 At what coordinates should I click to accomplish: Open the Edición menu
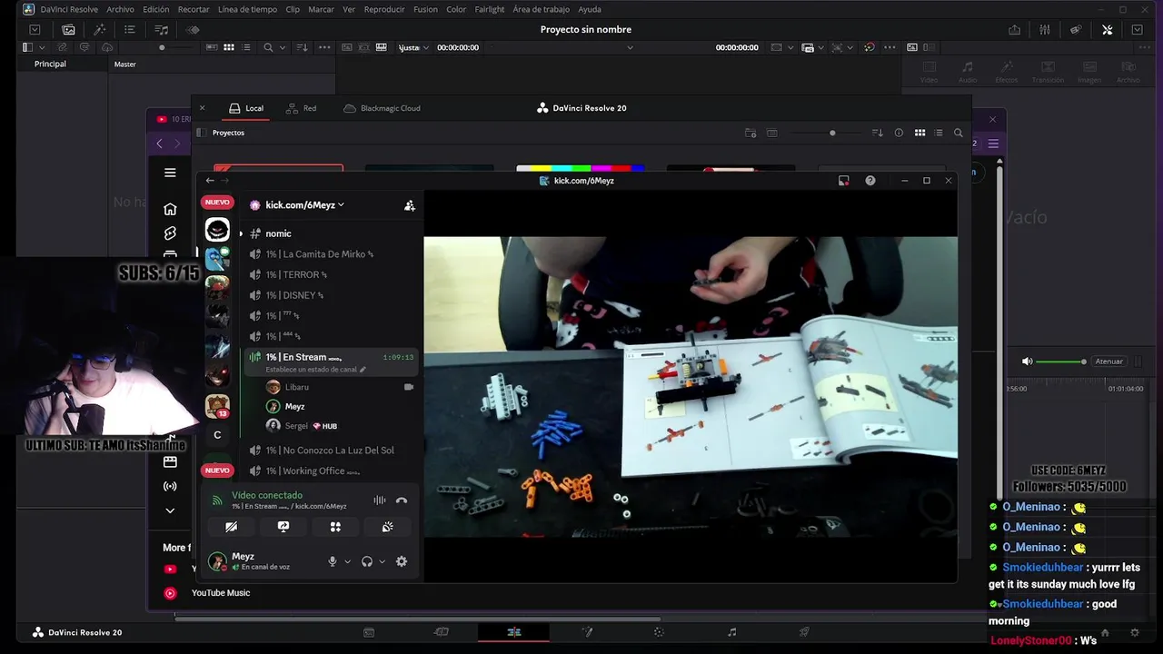pos(155,9)
